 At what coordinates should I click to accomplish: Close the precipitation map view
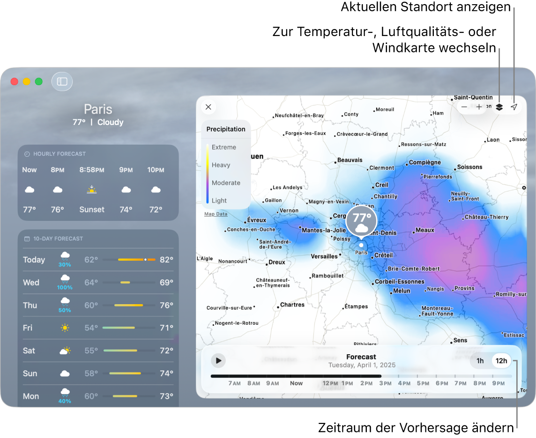tap(208, 107)
